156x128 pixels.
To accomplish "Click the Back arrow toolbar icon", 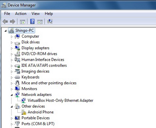I will [x=5, y=22].
